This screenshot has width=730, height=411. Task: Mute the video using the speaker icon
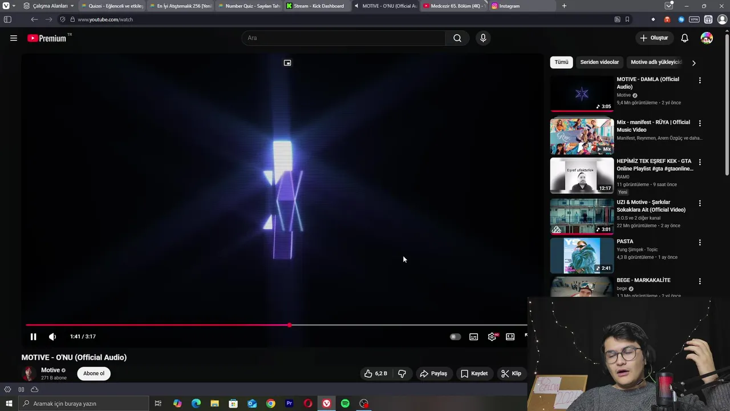[x=52, y=337]
